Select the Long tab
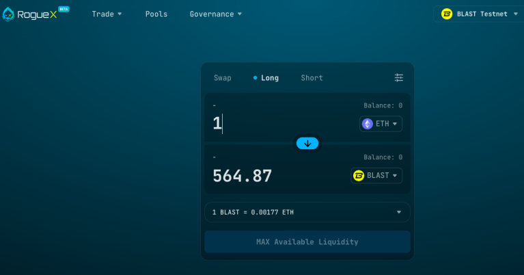 point(266,78)
